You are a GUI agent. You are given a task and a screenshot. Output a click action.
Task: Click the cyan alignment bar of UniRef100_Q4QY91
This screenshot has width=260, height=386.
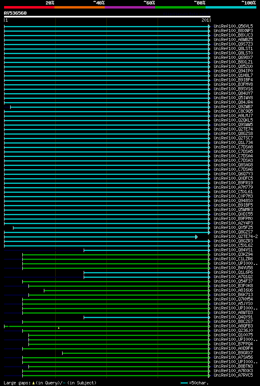point(146,318)
